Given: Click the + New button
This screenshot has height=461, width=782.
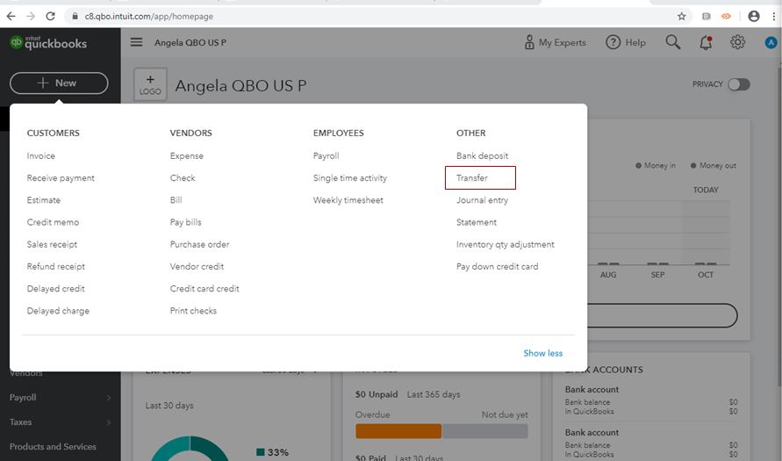Looking at the screenshot, I should (59, 83).
